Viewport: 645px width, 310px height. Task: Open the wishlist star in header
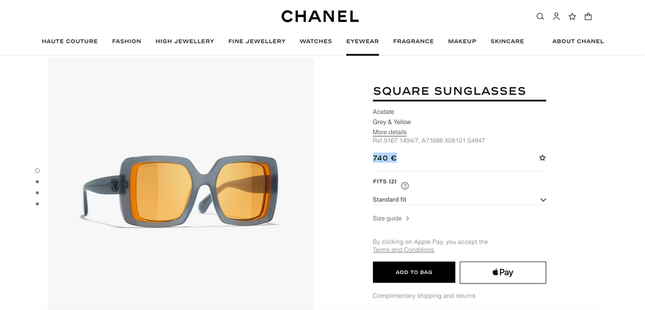pos(572,16)
